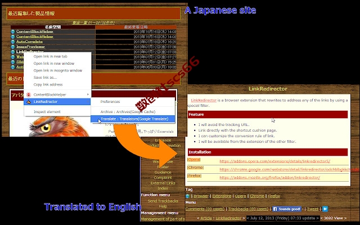
Task: Select Inspect element
Action: tap(47, 112)
